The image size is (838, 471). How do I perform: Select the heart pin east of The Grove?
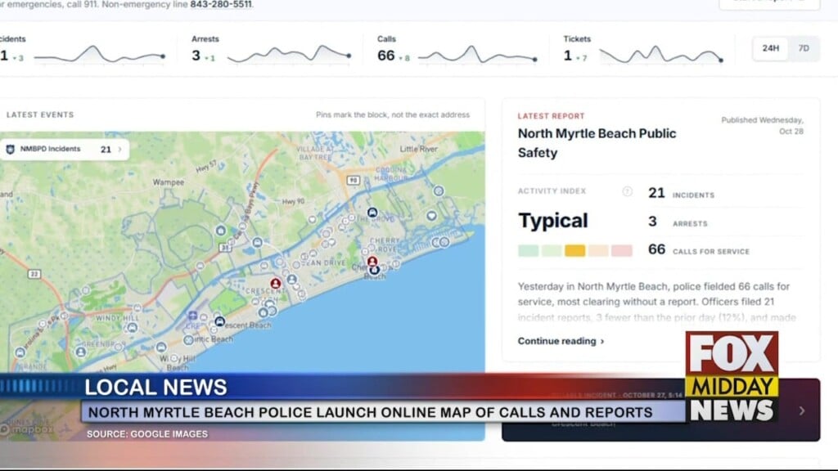[x=431, y=216]
